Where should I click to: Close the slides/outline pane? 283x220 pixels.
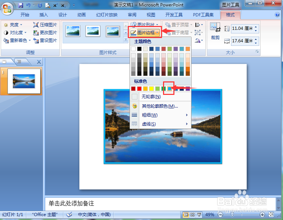[39, 62]
